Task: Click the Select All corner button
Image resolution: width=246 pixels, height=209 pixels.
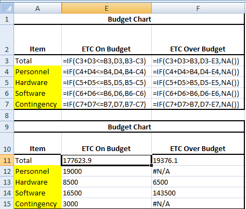Action: point(7,8)
